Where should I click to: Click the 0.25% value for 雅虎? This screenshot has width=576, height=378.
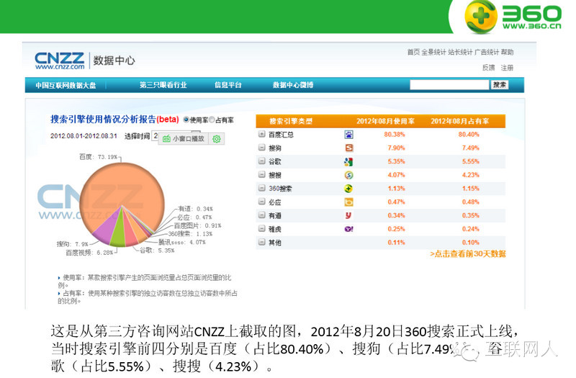pyautogui.click(x=396, y=229)
